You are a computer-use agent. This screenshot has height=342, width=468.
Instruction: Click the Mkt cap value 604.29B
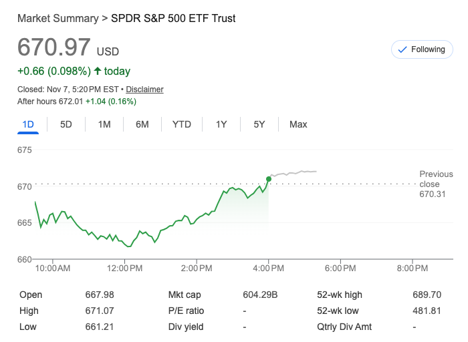tap(260, 295)
